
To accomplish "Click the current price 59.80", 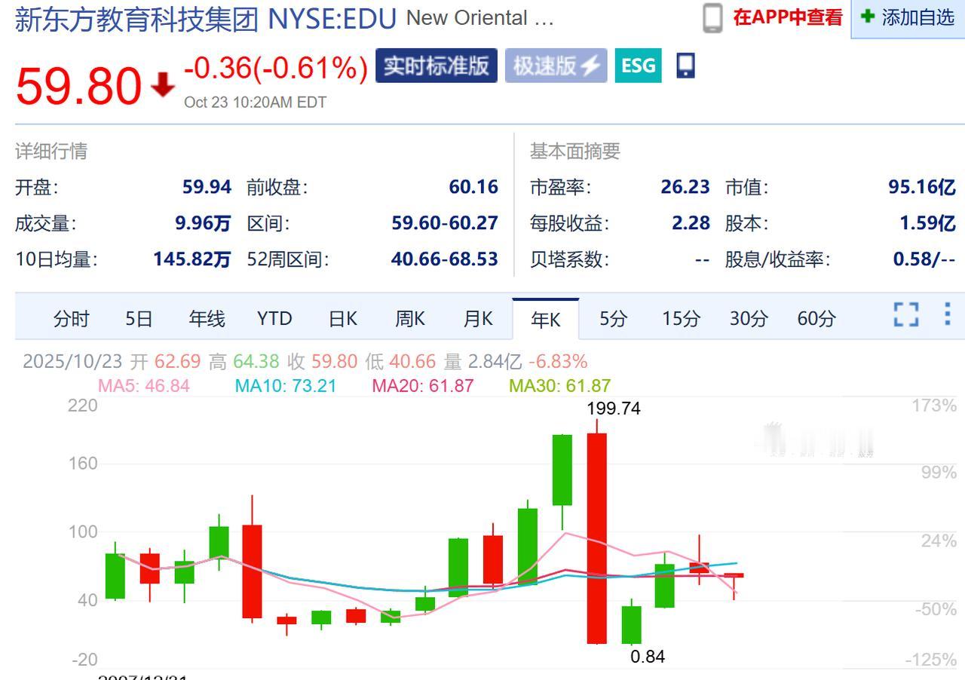I will point(78,86).
